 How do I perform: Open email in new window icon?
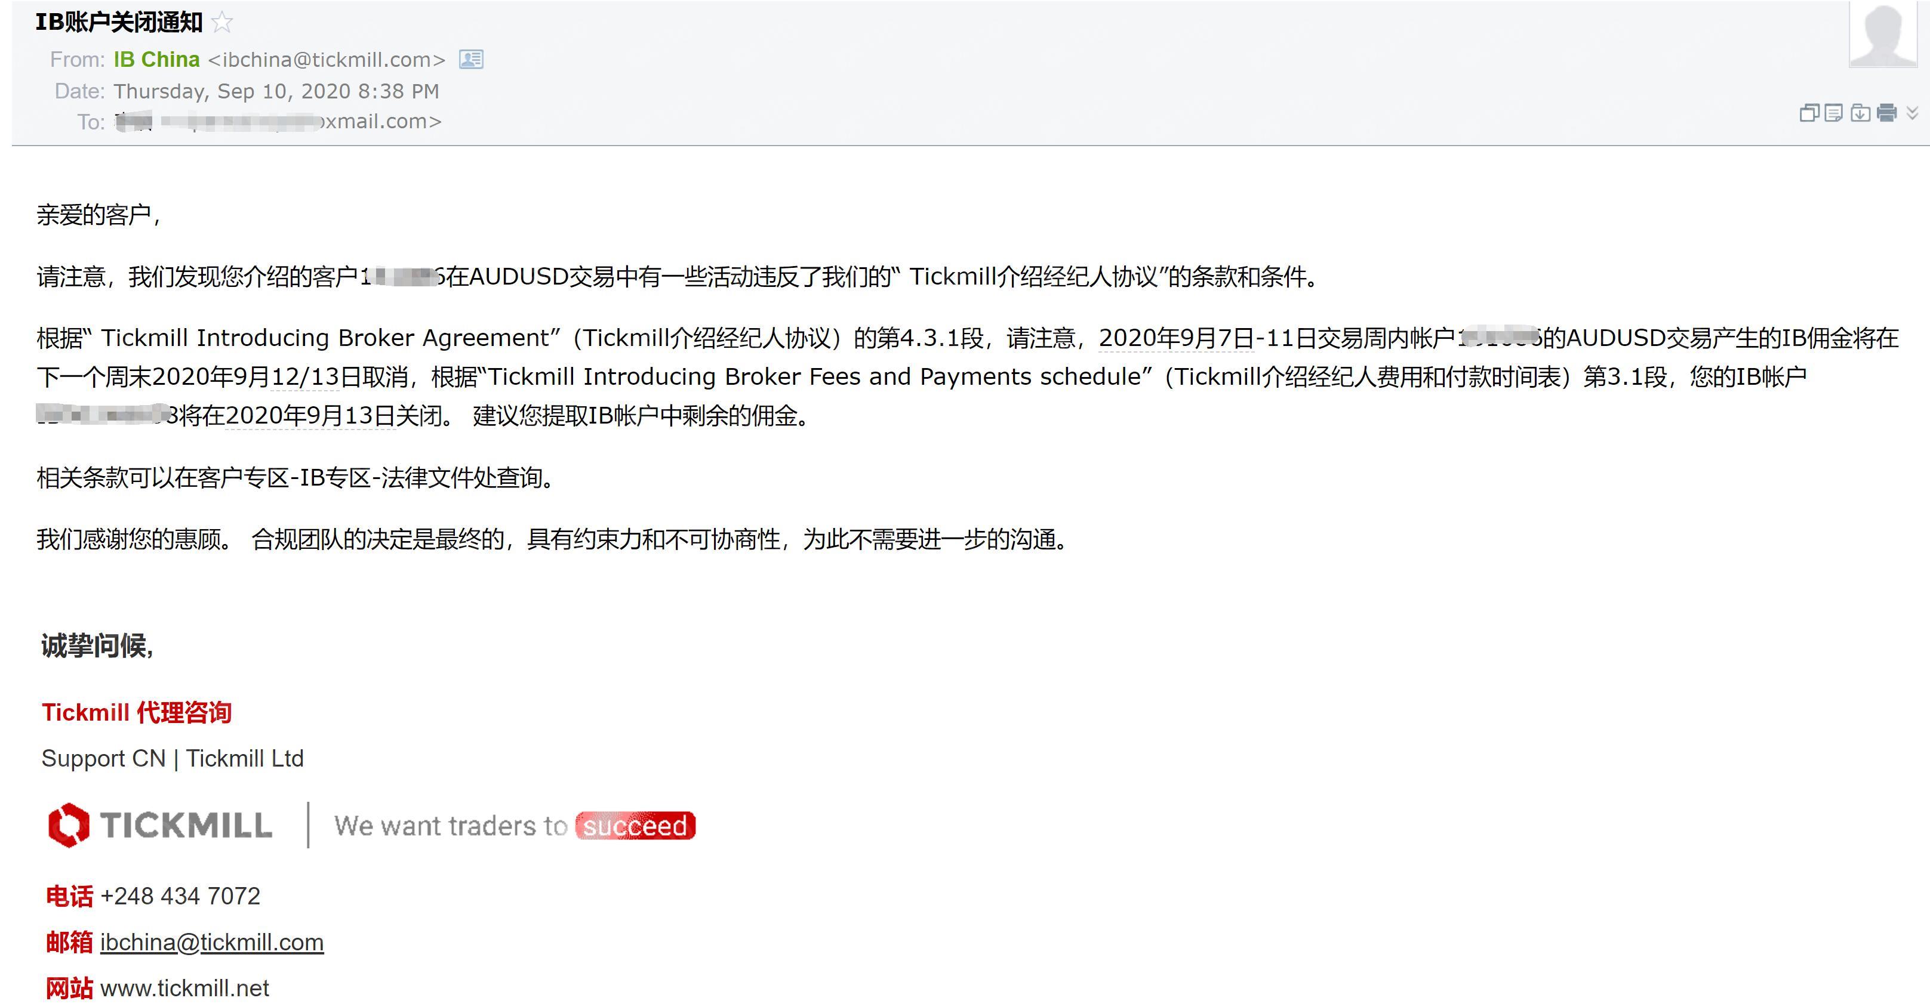1809,113
